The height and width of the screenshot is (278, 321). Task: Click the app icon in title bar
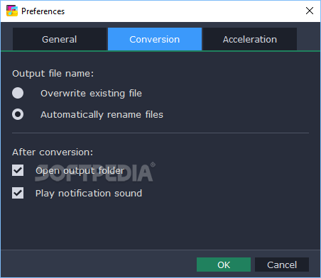(x=12, y=11)
